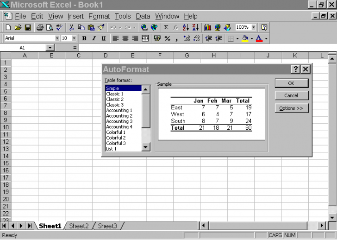Select Colorful 2 table format

pos(123,138)
